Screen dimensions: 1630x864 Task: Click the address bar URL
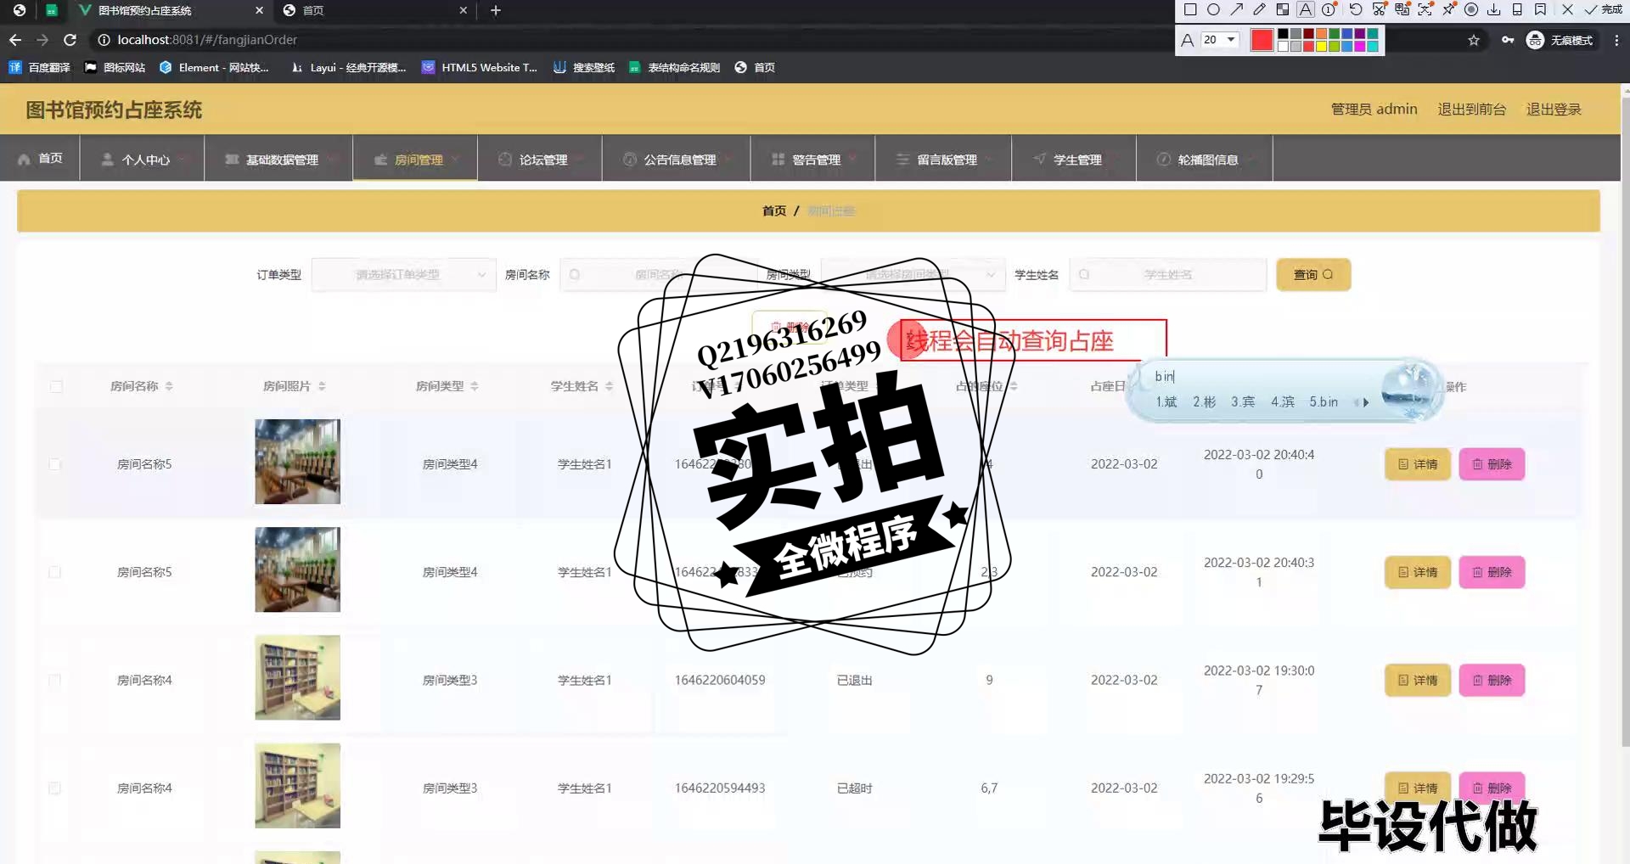click(207, 40)
